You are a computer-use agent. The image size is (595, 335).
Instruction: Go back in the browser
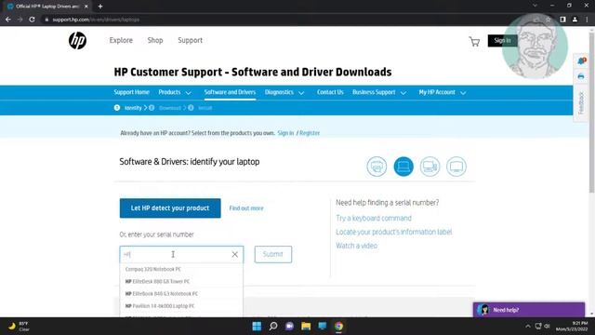(8, 20)
